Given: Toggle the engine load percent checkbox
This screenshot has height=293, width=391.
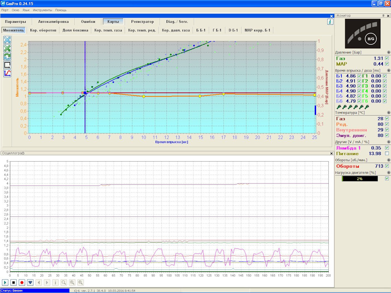Looking at the screenshot, I should (x=387, y=178).
